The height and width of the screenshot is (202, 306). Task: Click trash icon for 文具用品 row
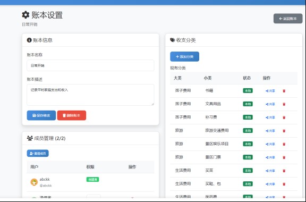pyautogui.click(x=284, y=104)
